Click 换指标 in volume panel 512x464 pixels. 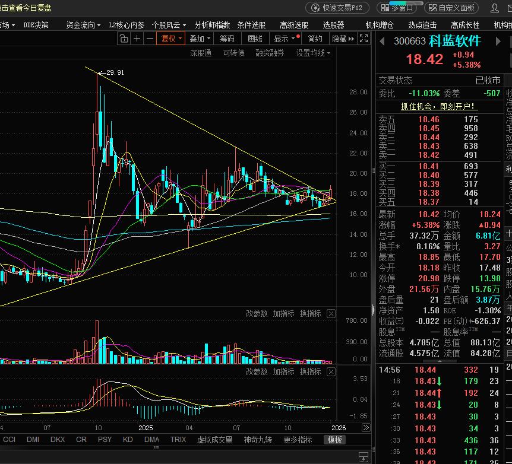click(310, 313)
